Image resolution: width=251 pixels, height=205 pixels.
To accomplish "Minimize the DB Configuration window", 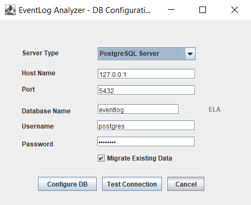I will (x=171, y=10).
